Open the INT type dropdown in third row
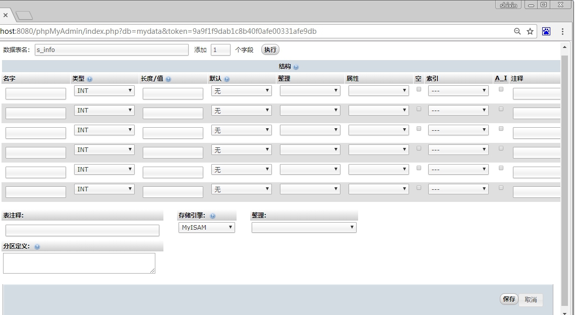Image resolution: width=575 pixels, height=315 pixels. coord(104,130)
